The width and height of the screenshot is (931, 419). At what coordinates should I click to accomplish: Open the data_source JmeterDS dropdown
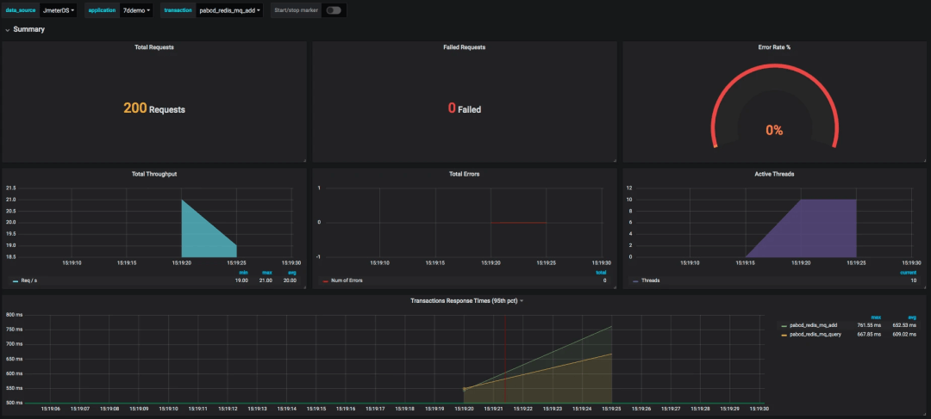pos(59,10)
